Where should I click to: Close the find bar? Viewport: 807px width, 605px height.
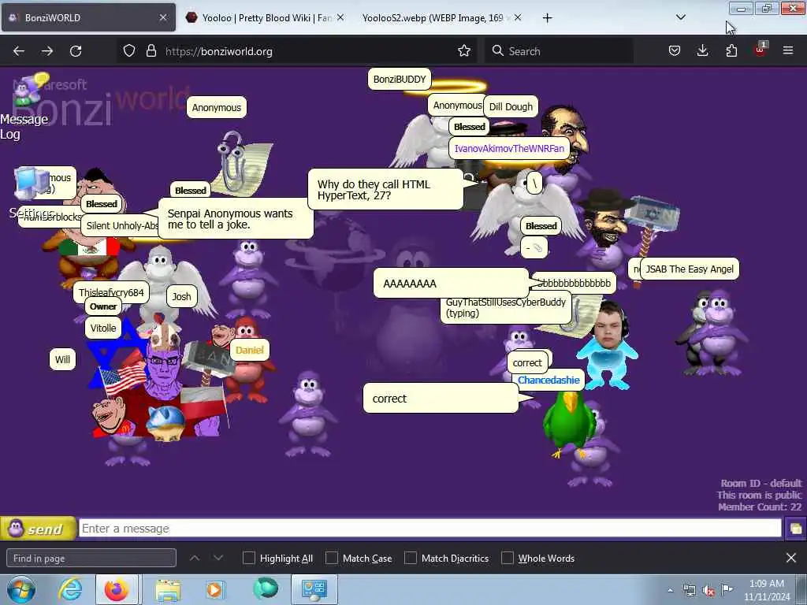click(791, 559)
